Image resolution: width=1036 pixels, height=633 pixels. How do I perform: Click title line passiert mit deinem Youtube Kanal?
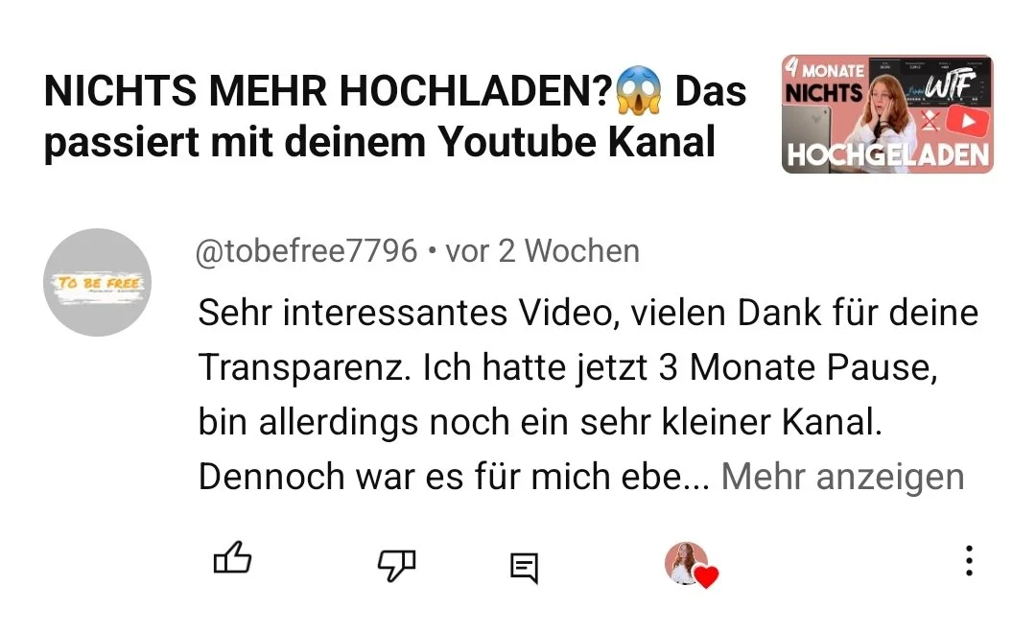[x=379, y=141]
